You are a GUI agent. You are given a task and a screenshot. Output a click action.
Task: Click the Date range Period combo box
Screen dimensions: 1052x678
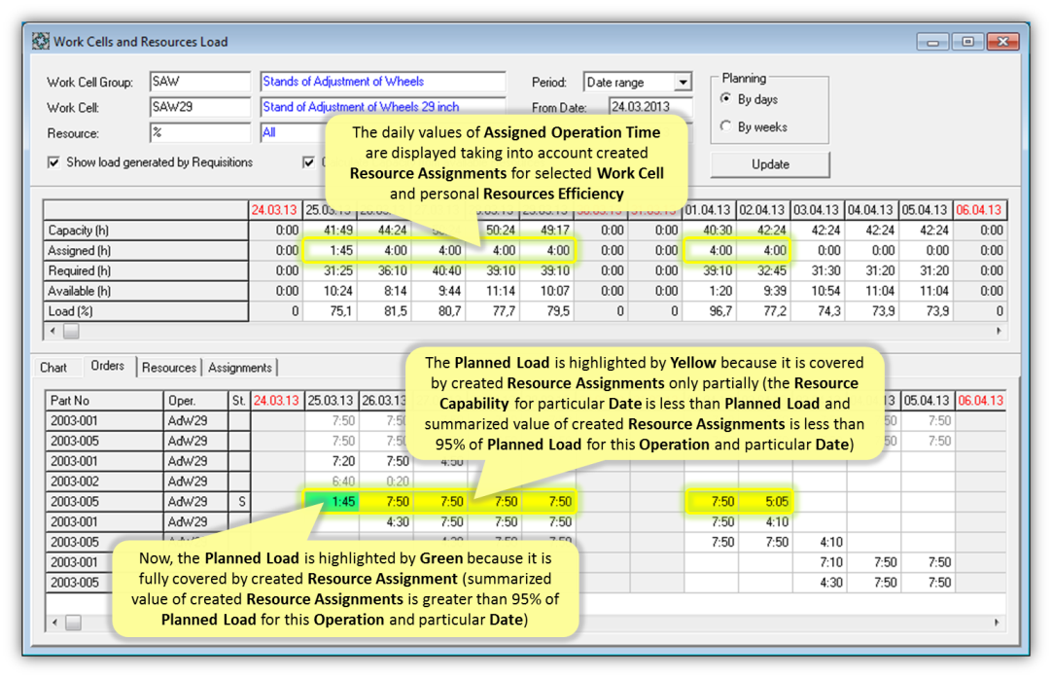tap(638, 82)
